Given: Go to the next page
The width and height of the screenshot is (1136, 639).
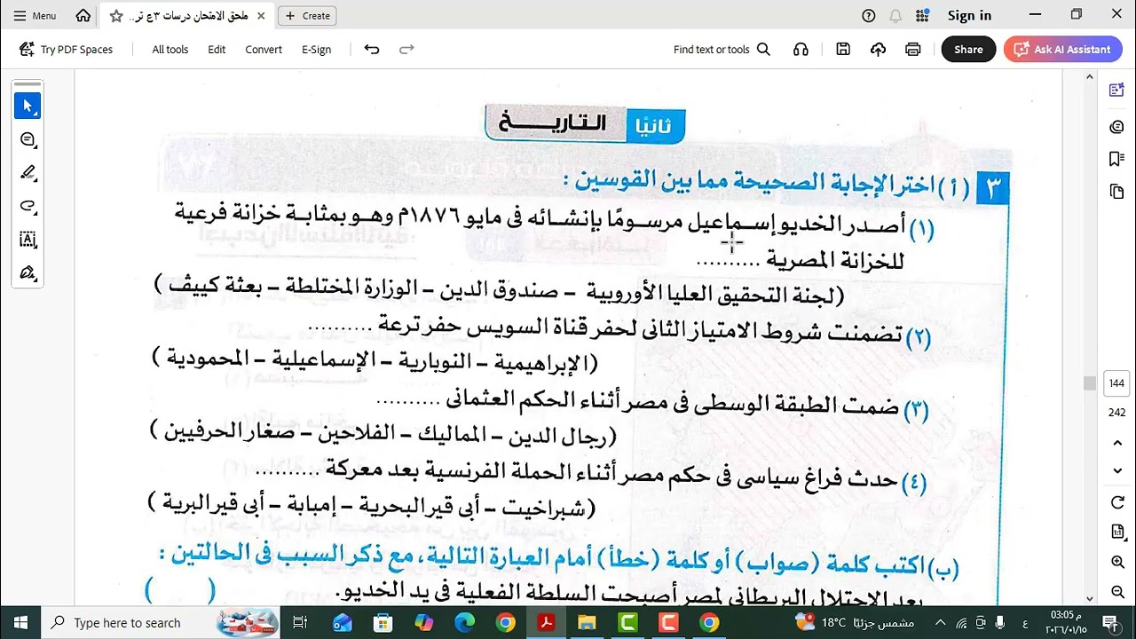Looking at the screenshot, I should [1117, 471].
